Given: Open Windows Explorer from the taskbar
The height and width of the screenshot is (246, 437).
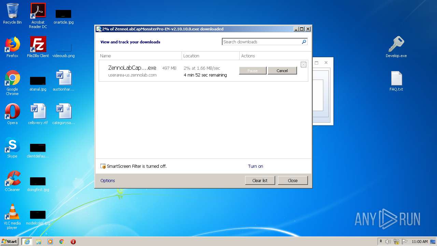Looking at the screenshot, I should (39, 242).
